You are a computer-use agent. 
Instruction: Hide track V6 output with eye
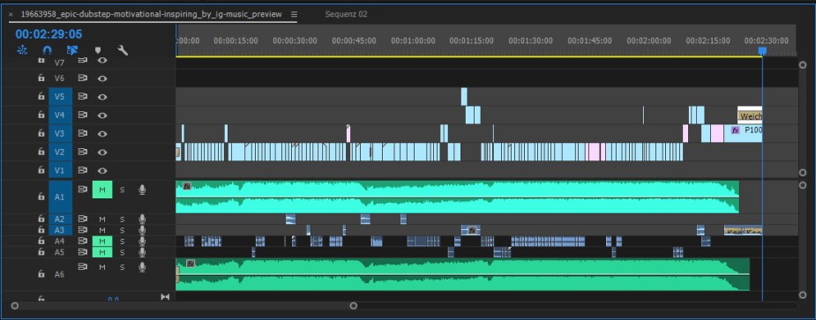102,78
